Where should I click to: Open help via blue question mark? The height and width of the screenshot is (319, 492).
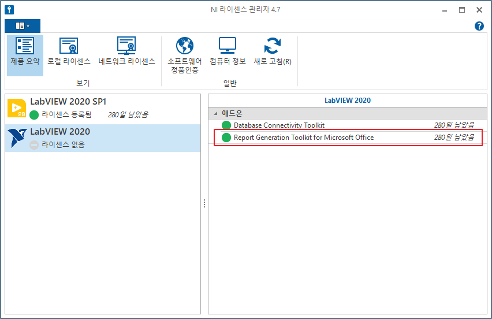[479, 26]
